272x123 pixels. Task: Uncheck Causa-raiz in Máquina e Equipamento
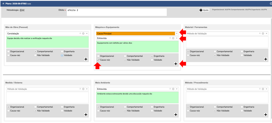[x=98, y=60]
